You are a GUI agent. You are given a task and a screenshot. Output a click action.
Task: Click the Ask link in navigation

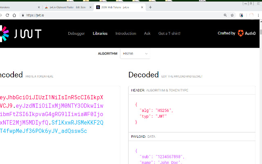coord(147,34)
